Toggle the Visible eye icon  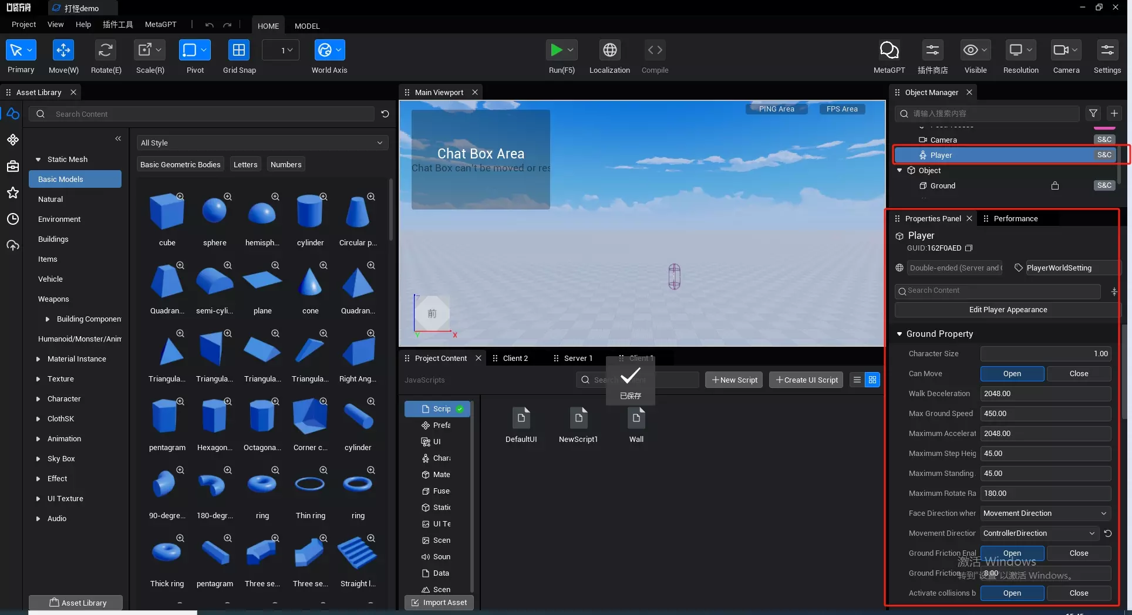[975, 50]
